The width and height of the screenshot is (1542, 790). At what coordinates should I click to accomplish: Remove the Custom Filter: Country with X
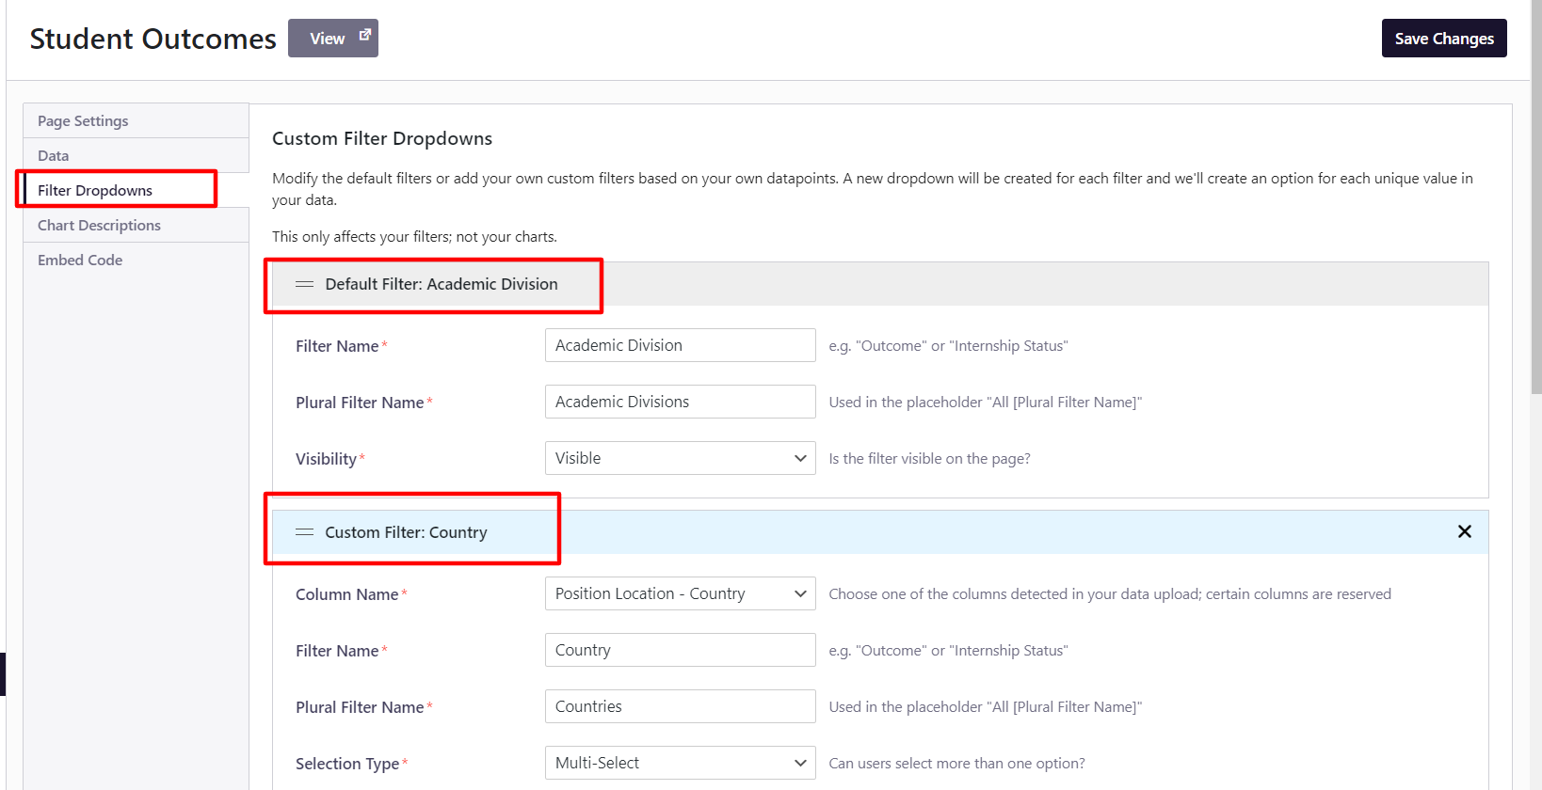pos(1464,531)
